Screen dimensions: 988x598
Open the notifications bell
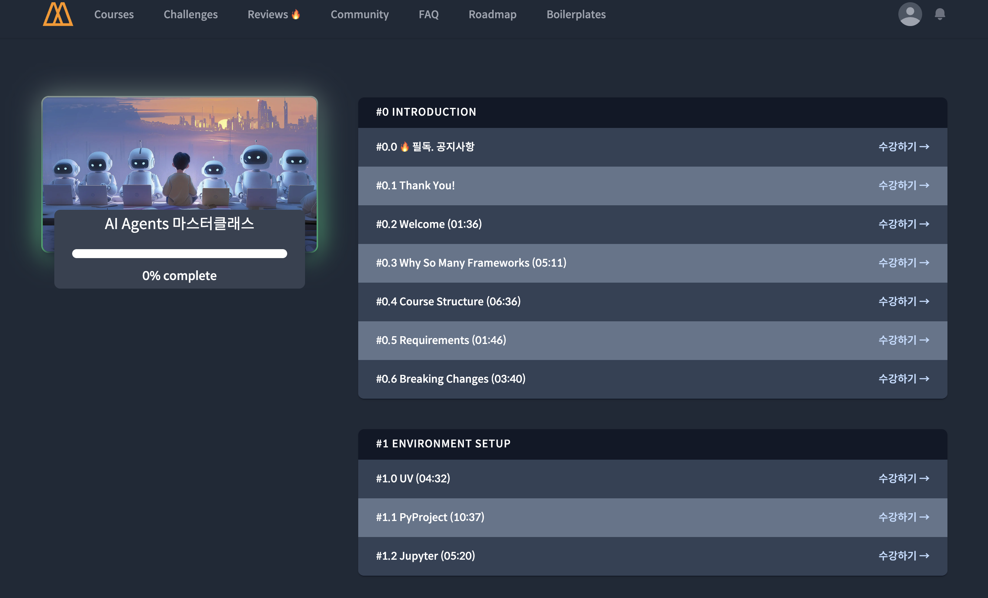click(x=940, y=15)
